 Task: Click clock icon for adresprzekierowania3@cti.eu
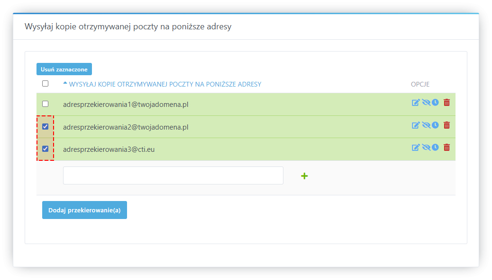click(x=435, y=148)
